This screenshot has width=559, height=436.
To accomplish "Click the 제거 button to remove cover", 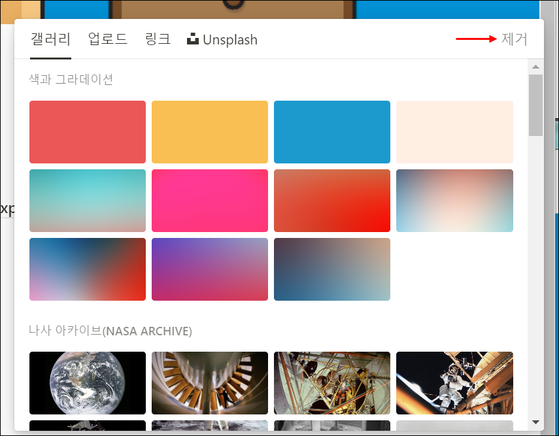I will coord(514,39).
